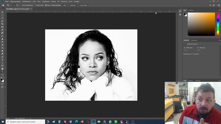The width and height of the screenshot is (221, 124).
Task: Select the Crop tool
Action: [2, 24]
